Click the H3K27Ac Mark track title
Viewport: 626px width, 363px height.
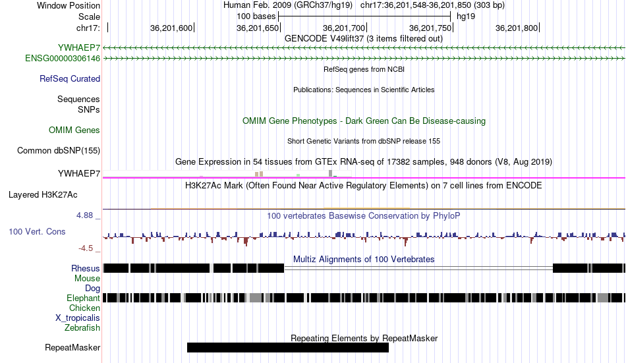pyautogui.click(x=364, y=185)
